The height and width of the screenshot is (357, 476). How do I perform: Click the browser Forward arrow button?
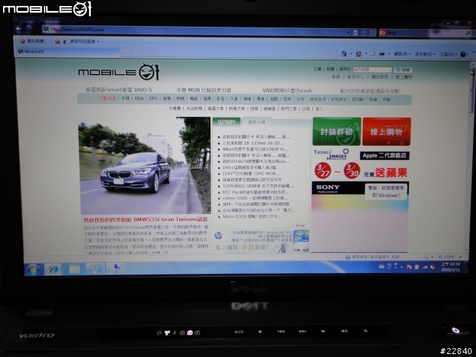tap(29, 29)
